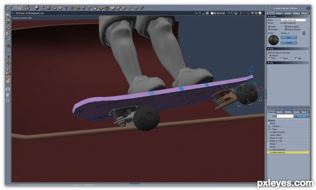Toggle the Receive Shadow checkbox

[285, 29]
